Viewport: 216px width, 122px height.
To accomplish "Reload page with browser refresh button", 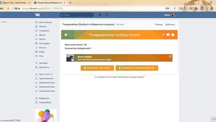I will pyautogui.click(x=175, y=8).
